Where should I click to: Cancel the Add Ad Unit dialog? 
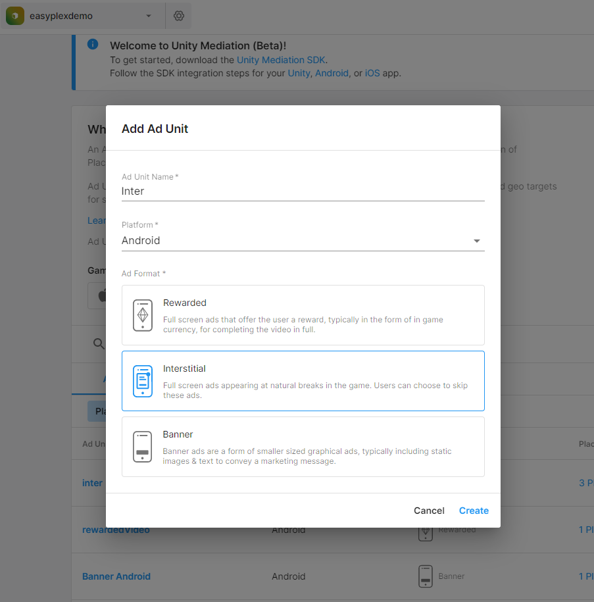pos(429,511)
